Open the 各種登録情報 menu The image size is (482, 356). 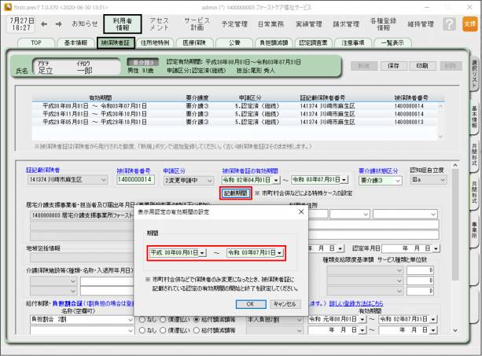pos(384,24)
